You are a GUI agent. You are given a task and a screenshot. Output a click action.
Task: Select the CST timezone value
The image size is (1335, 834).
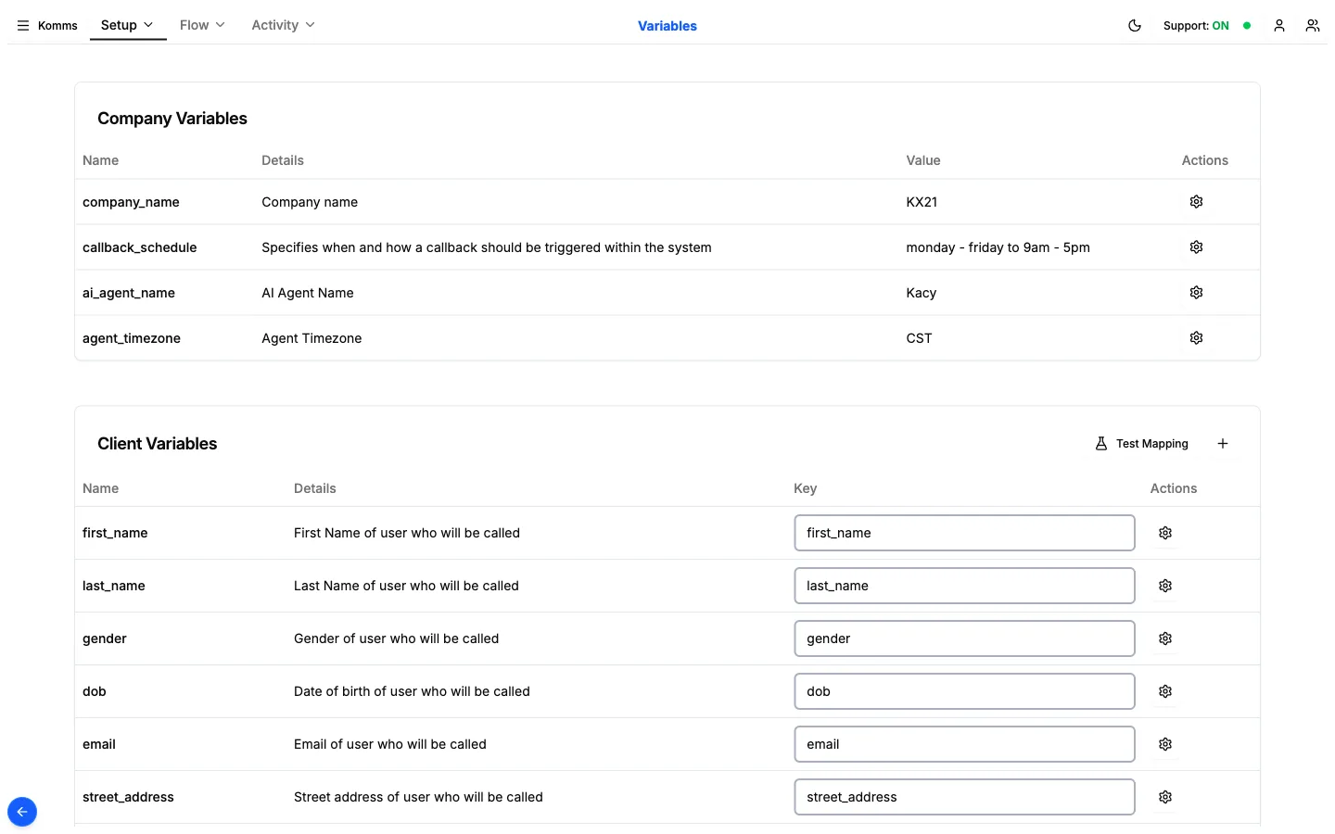tap(919, 338)
